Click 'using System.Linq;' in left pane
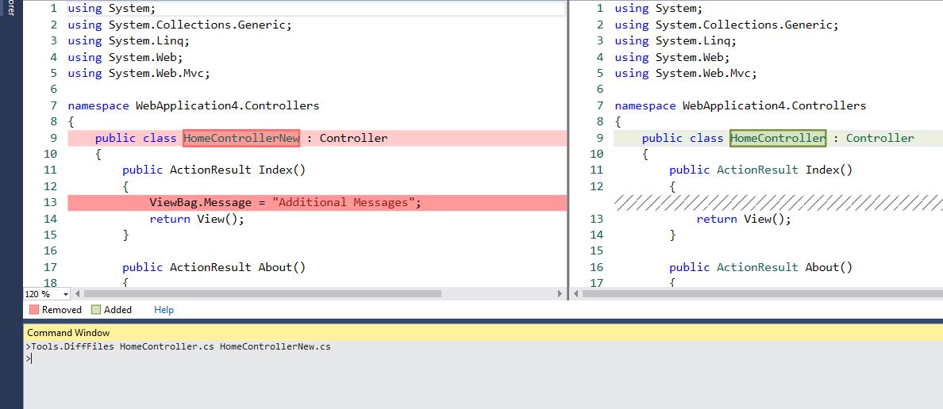 coord(128,41)
